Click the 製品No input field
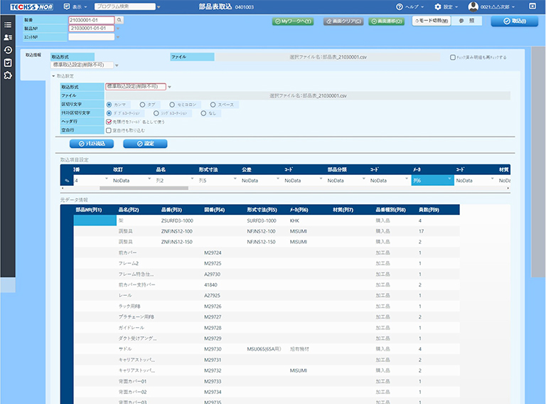Screen dimensions: 546x404 (92, 28)
